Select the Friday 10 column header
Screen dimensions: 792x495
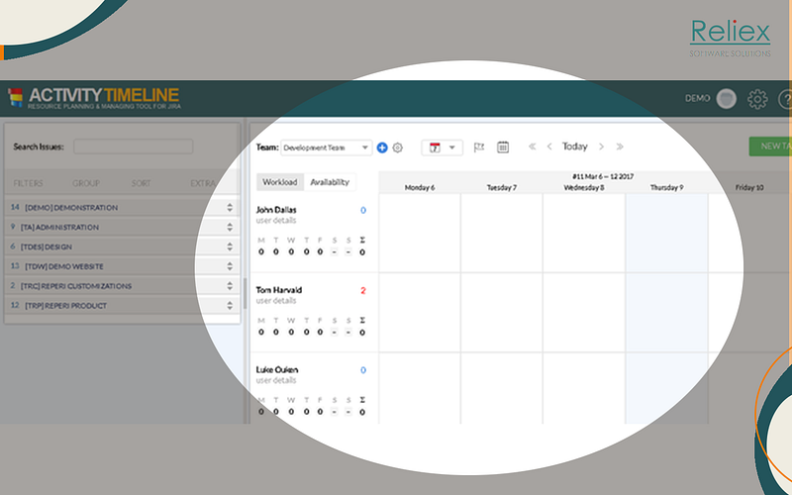[x=749, y=187]
